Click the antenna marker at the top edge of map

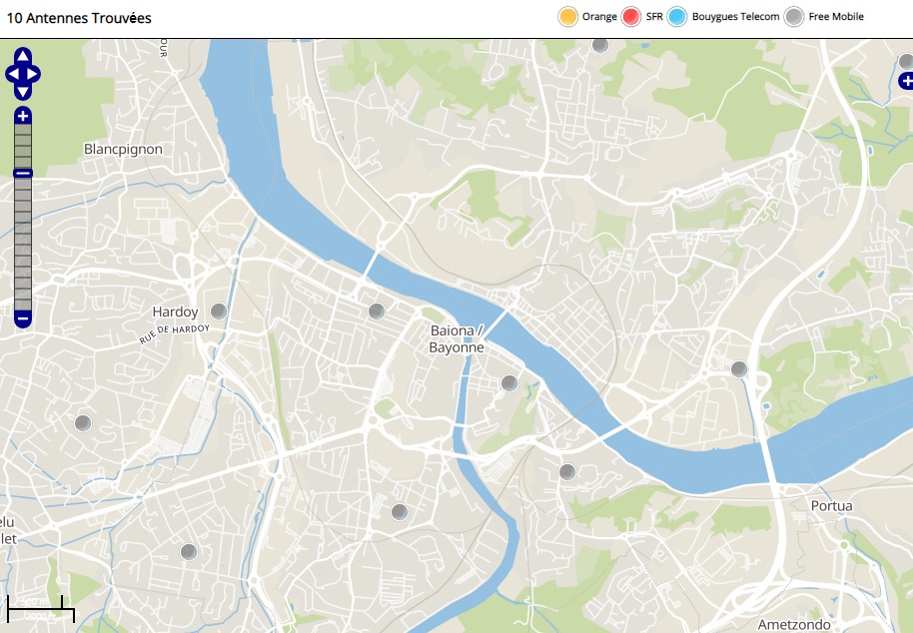(600, 45)
